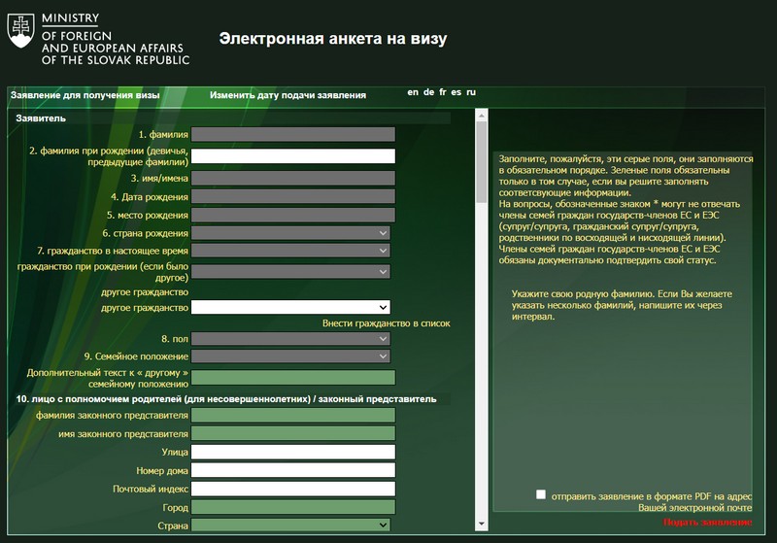Switch language to de

pos(429,92)
